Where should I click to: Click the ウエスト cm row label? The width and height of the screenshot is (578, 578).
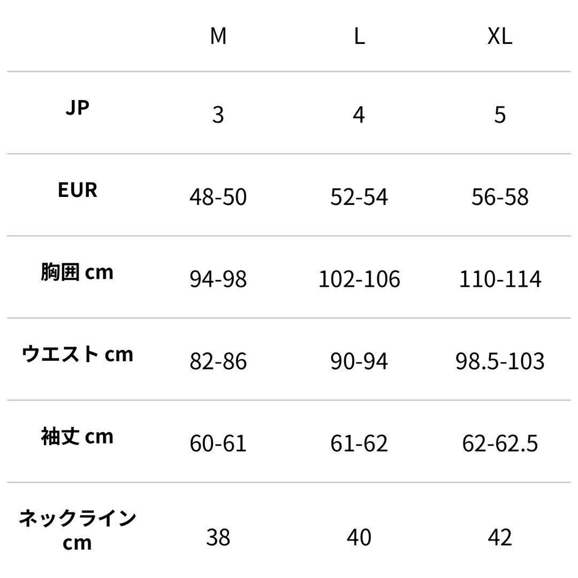[78, 354]
